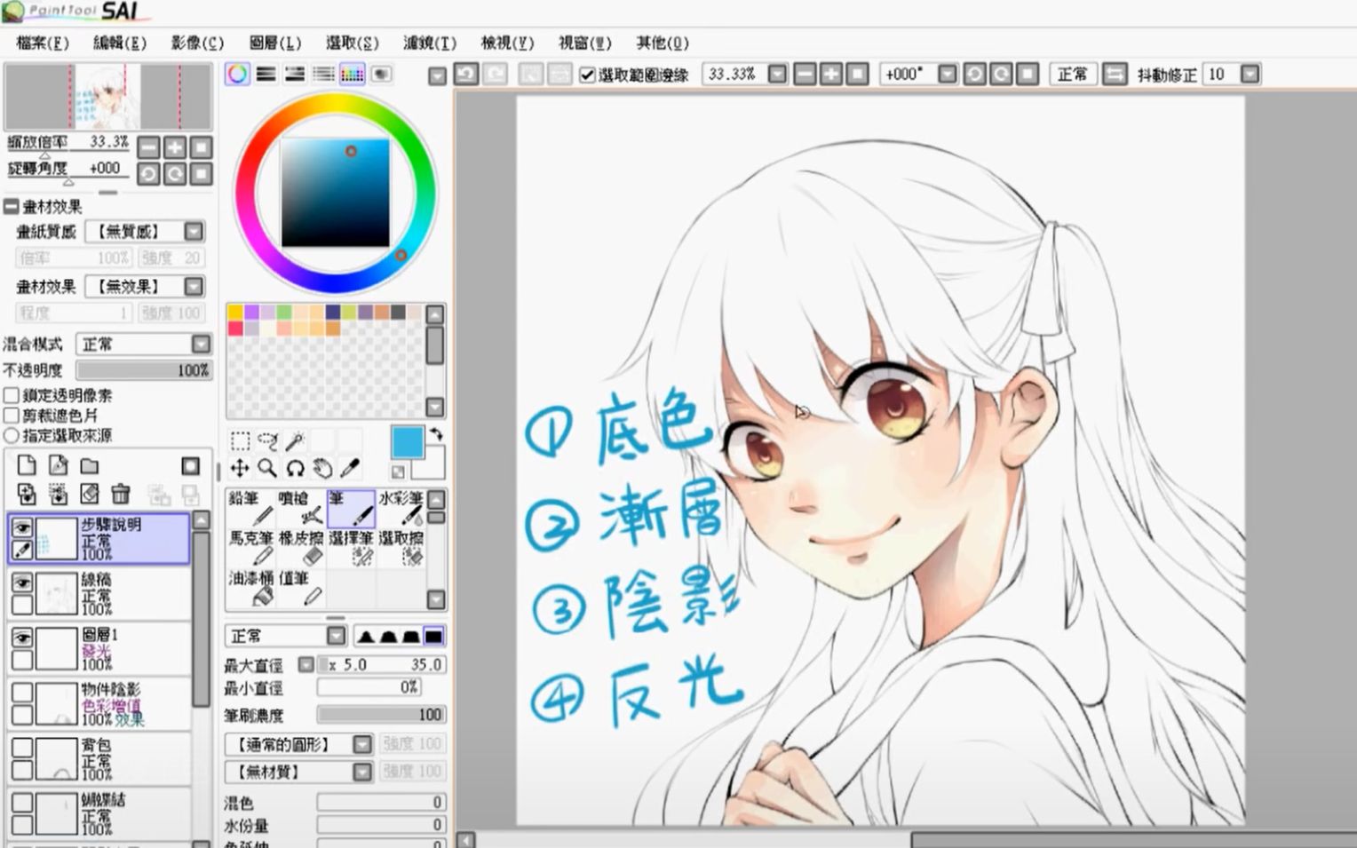
Task: Select the hand pan tool
Action: [322, 468]
